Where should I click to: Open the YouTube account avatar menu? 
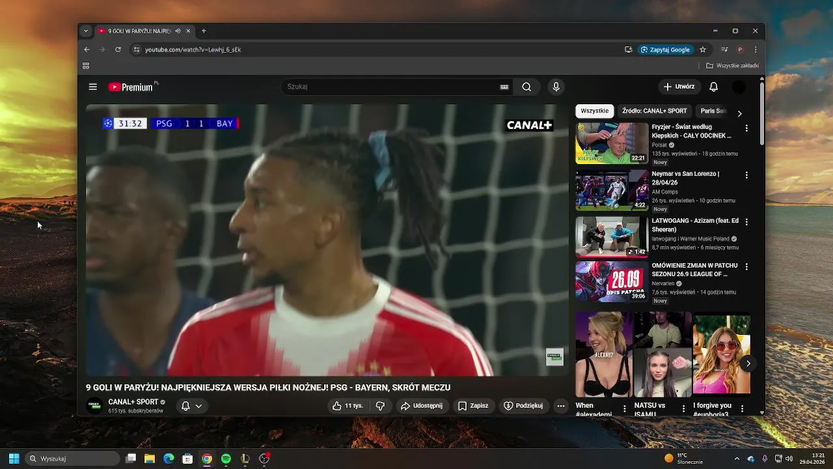(739, 87)
